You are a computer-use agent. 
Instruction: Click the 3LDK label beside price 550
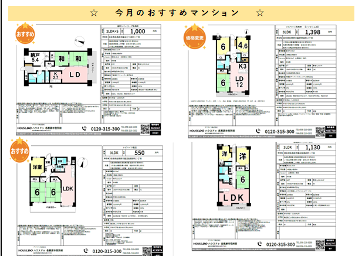pos(114,153)
